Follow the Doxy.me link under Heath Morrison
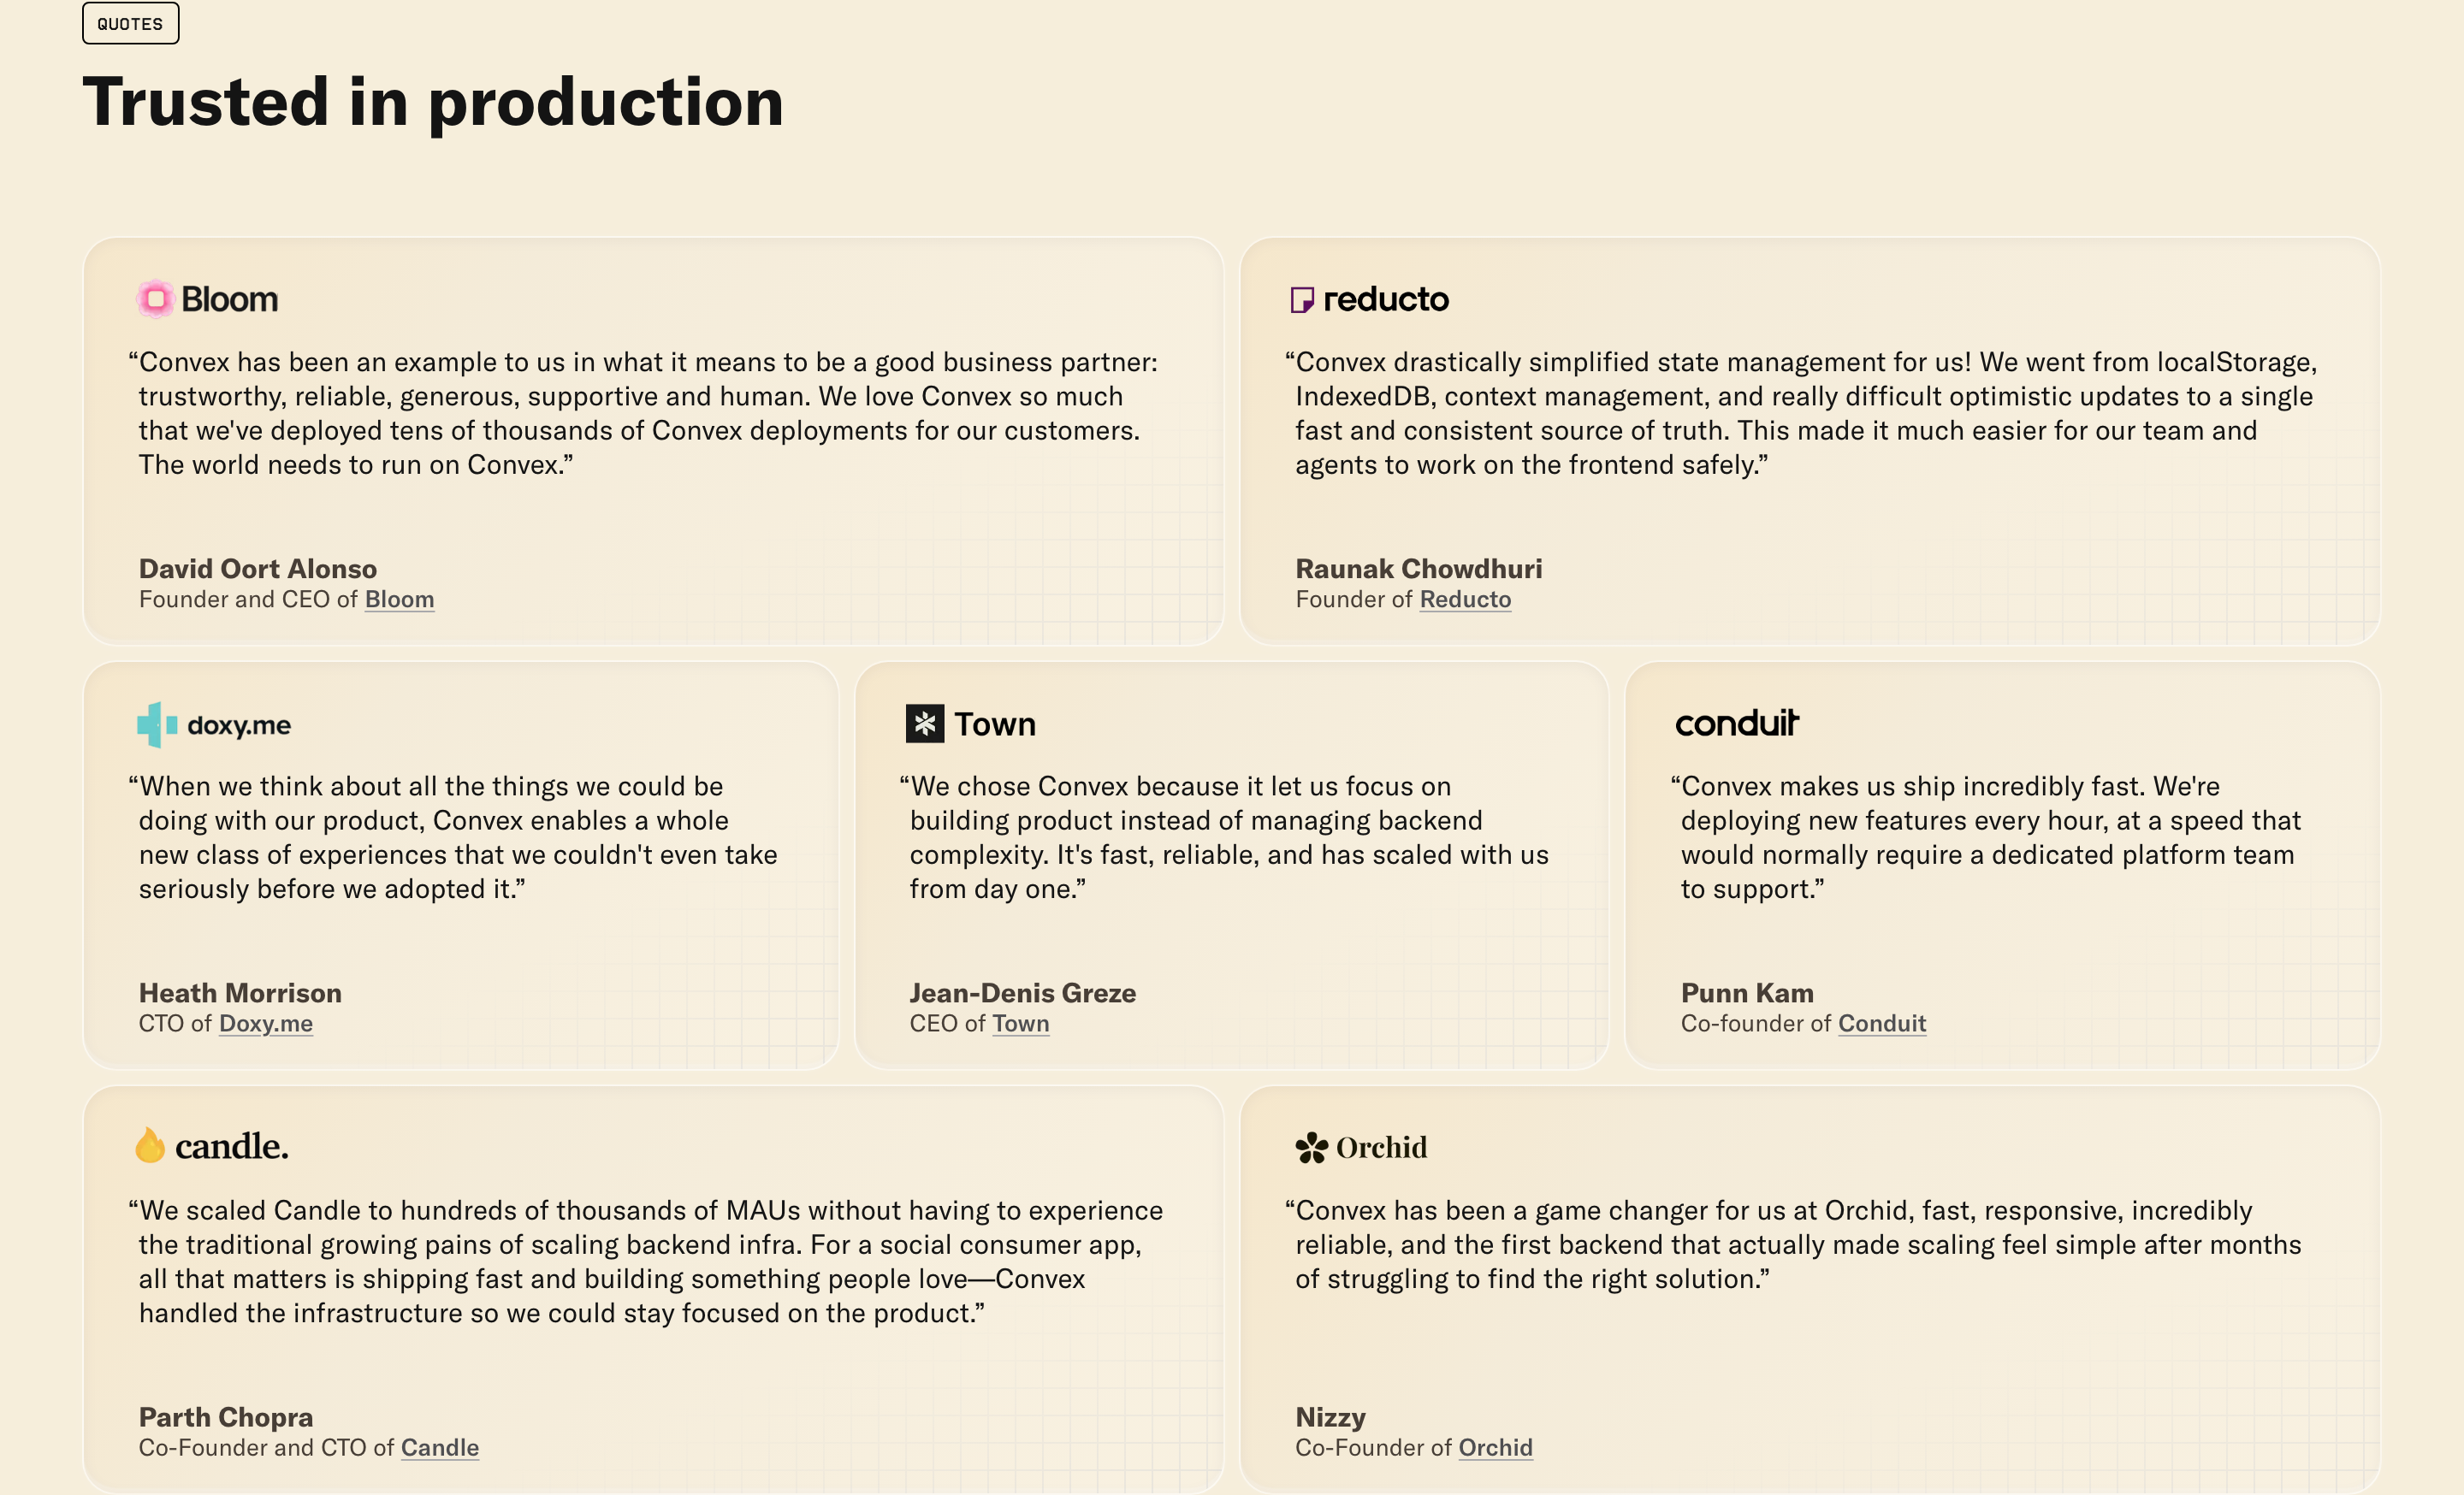The image size is (2464, 1495). [x=266, y=1023]
